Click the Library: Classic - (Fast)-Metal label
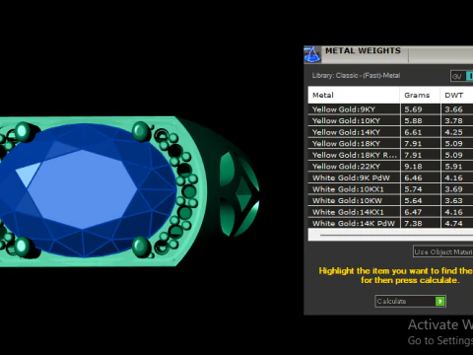The height and width of the screenshot is (355, 473). tap(356, 76)
